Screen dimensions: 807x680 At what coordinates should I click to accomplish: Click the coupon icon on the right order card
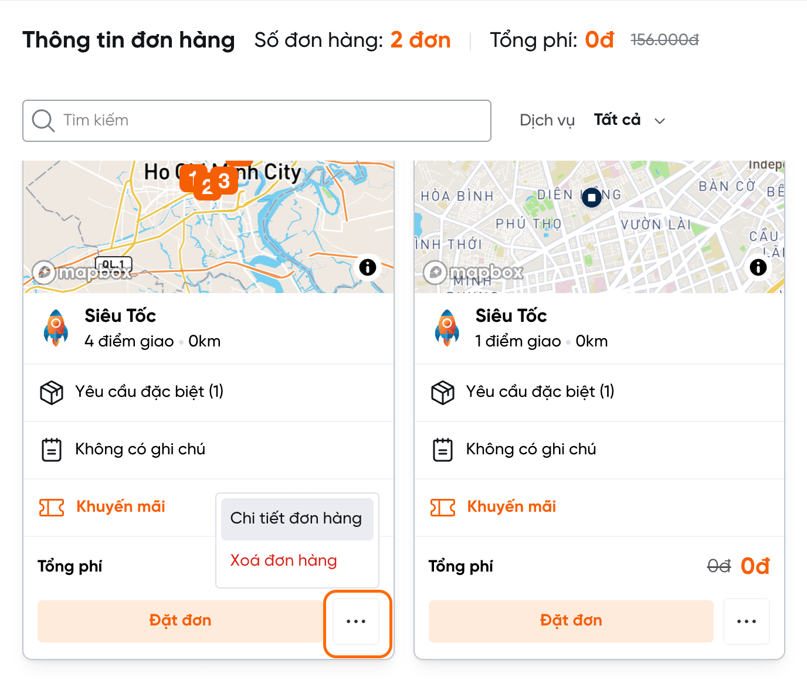coord(442,507)
